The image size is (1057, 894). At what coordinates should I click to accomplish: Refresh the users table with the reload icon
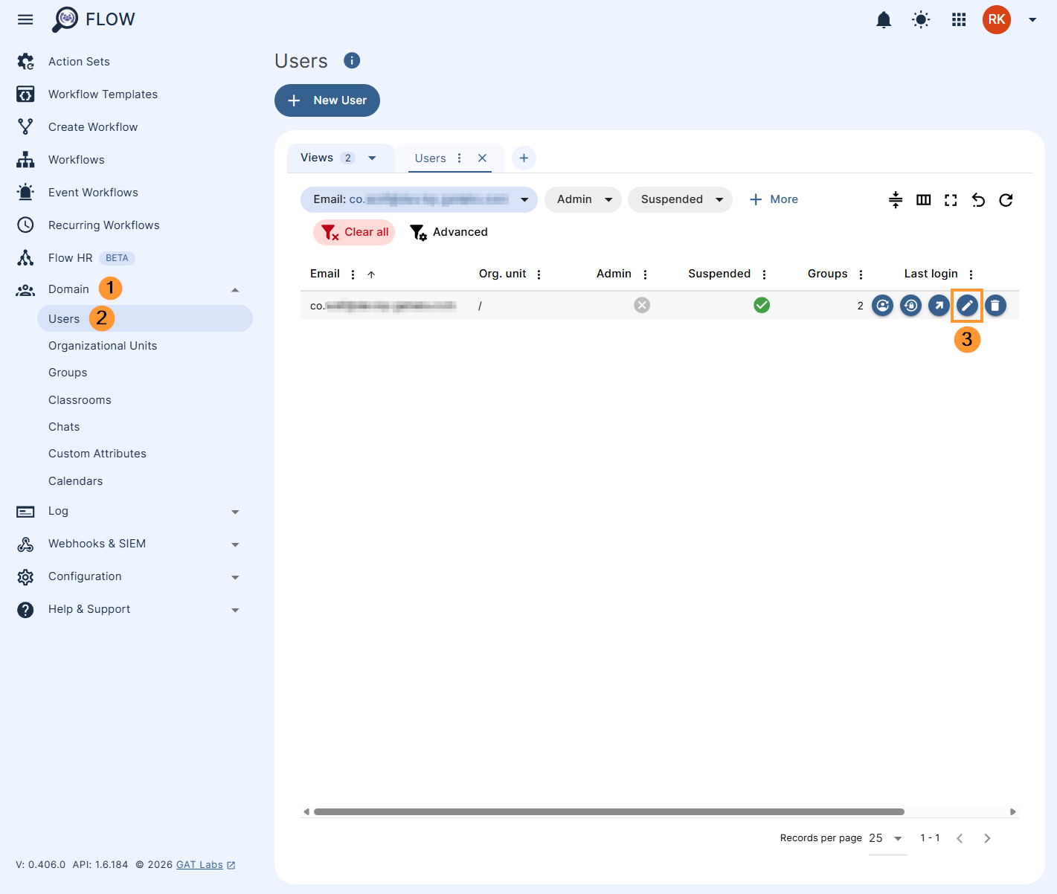coord(1006,199)
